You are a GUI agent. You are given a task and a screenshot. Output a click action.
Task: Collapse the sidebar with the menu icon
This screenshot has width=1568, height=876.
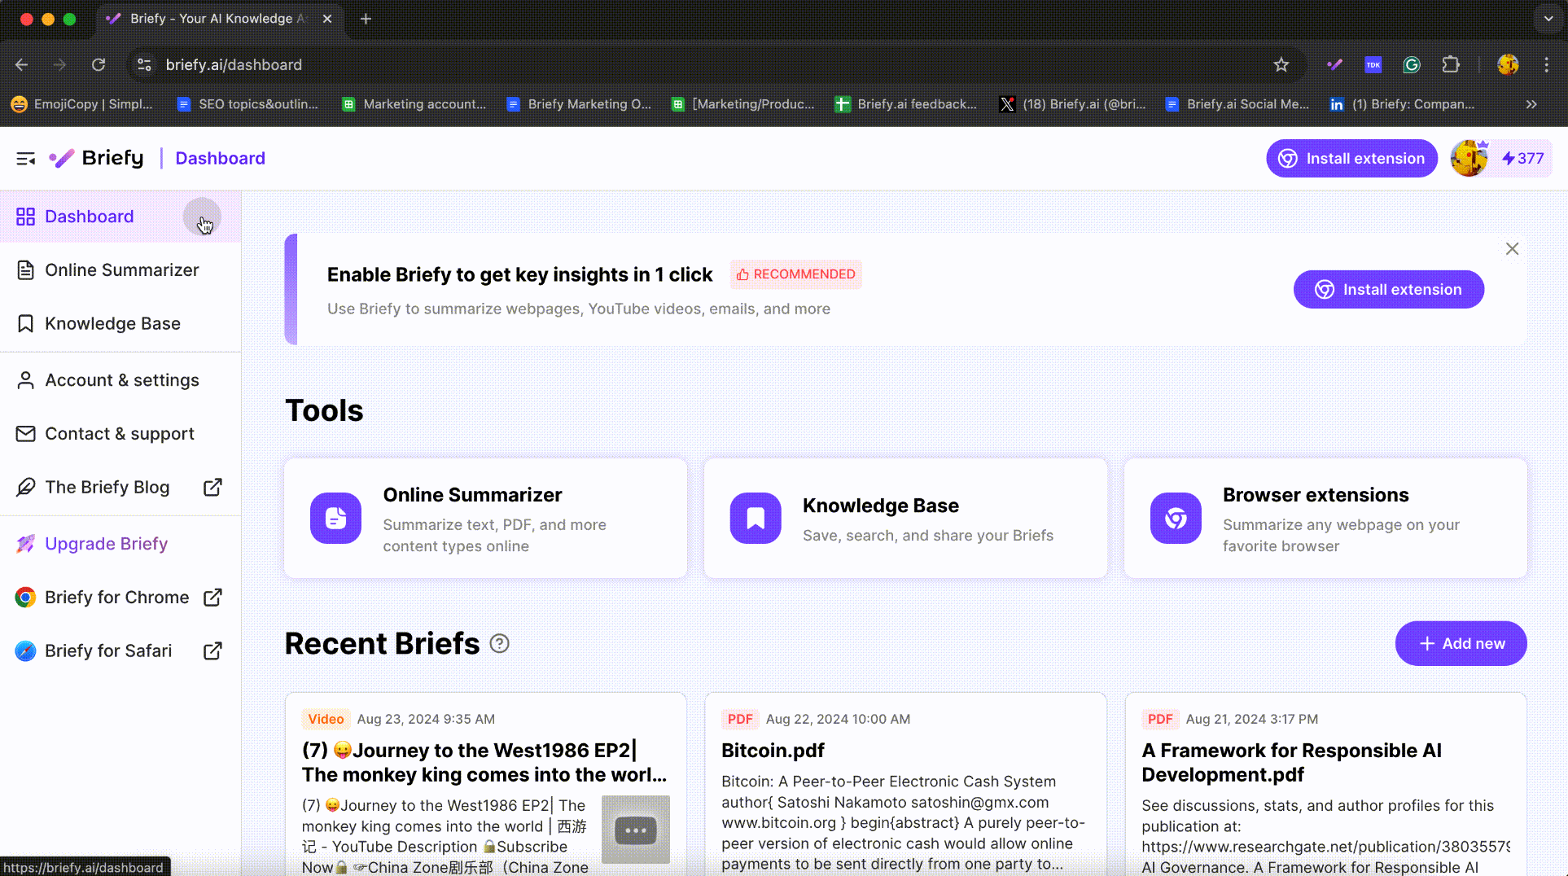pyautogui.click(x=26, y=158)
